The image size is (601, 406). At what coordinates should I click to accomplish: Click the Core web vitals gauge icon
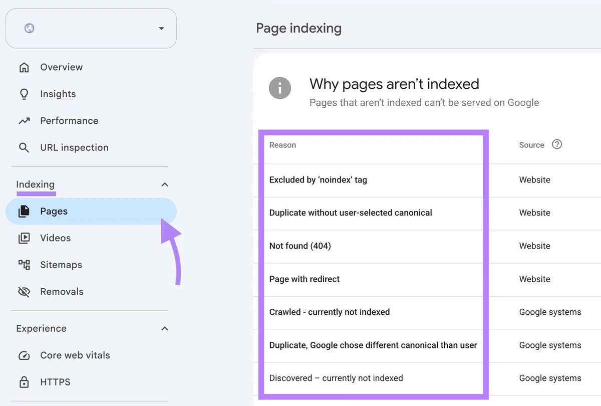pos(24,355)
